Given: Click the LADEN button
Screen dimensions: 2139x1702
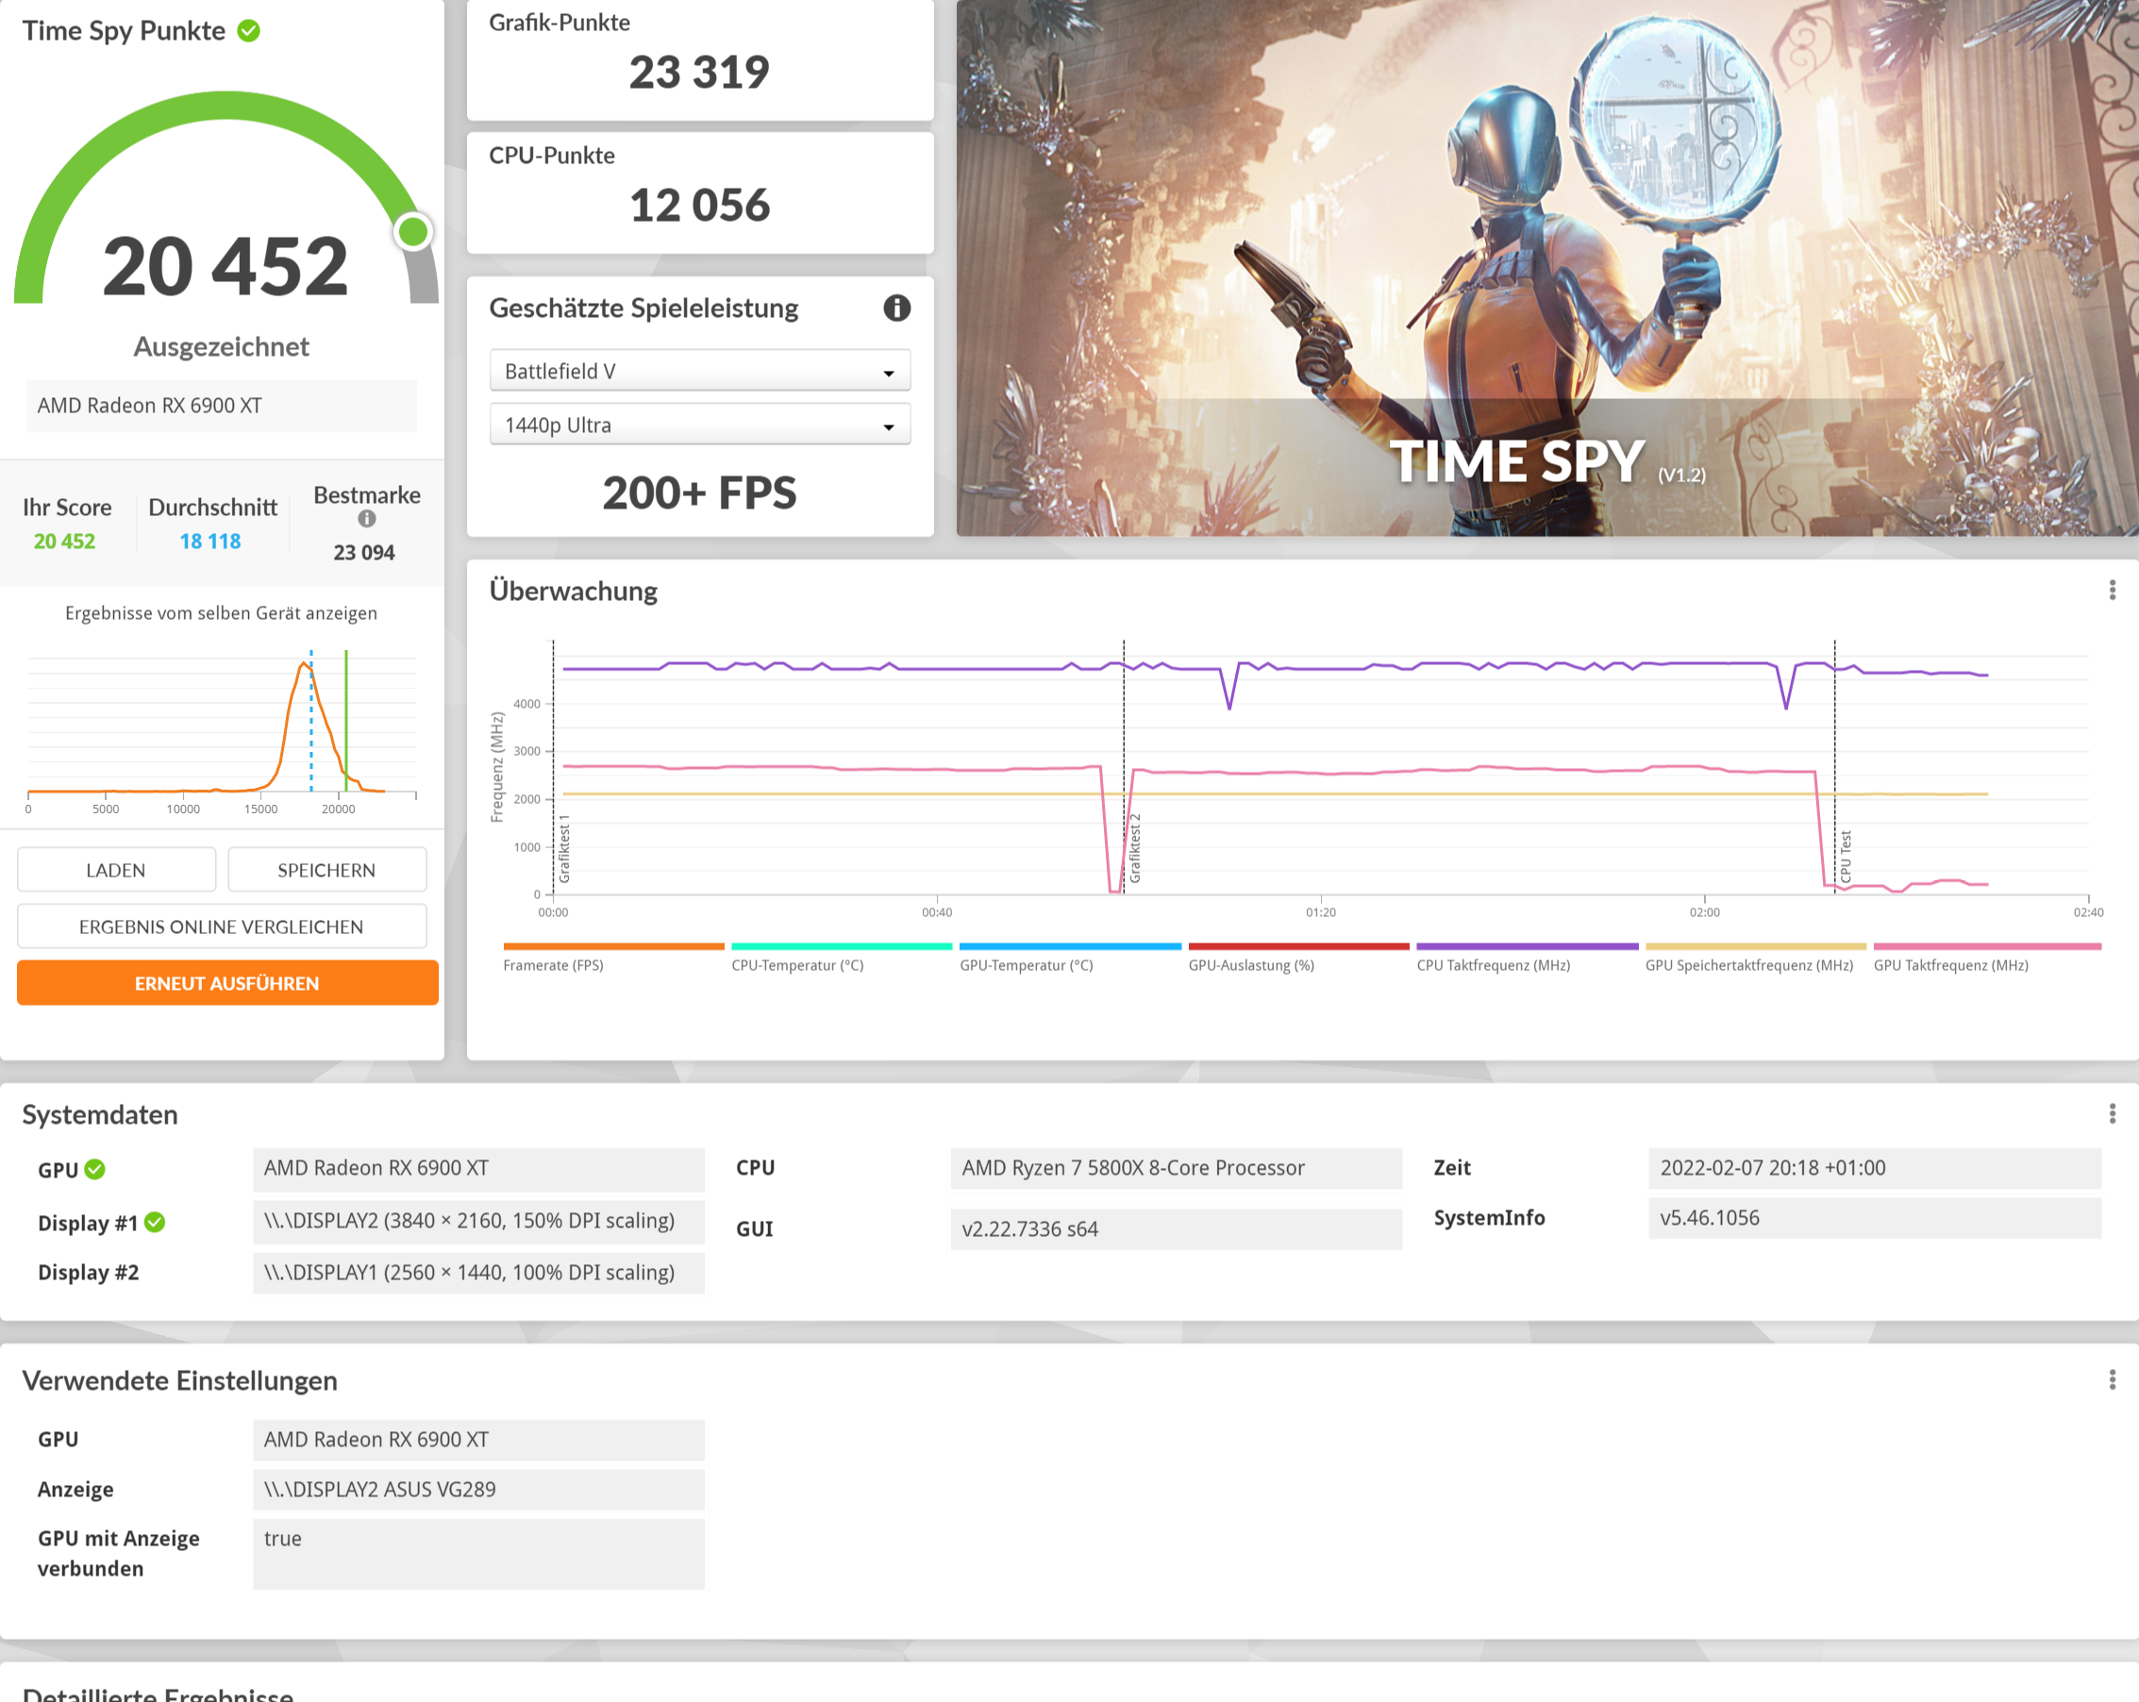Looking at the screenshot, I should [116, 870].
